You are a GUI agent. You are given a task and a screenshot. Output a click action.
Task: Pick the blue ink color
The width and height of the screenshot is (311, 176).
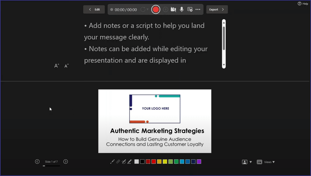pyautogui.click(x=188, y=162)
